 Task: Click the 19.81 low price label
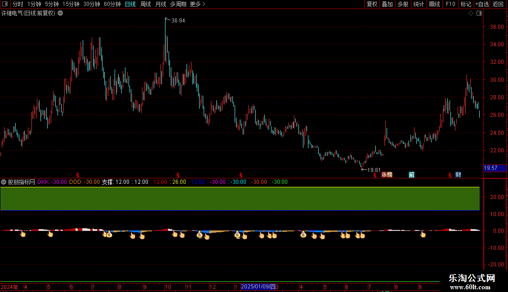[x=374, y=170]
